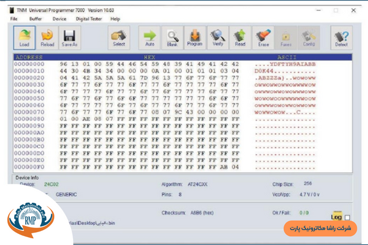Open the Fuses settings tool
The height and width of the screenshot is (245, 368).
click(285, 37)
